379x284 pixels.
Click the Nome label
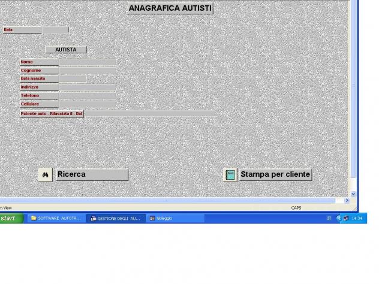[39, 62]
